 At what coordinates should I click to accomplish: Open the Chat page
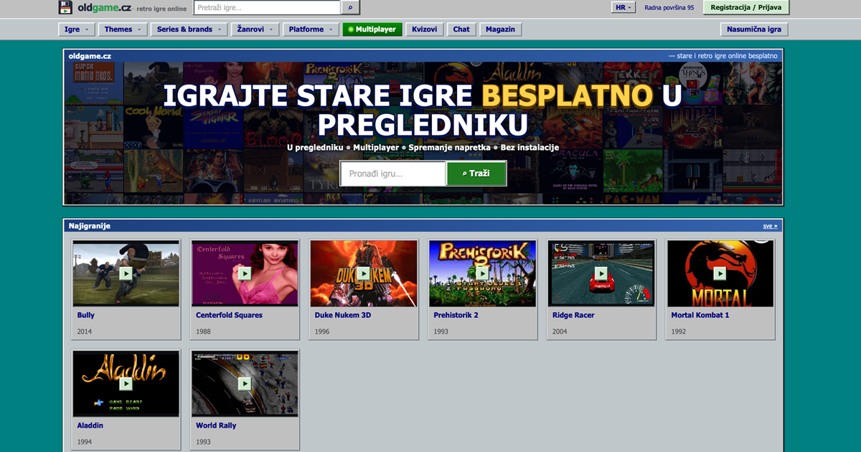click(461, 29)
